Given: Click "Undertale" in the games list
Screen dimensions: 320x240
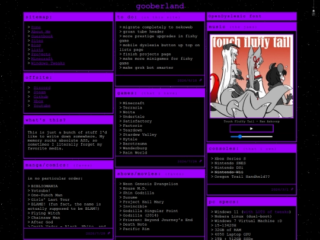Looking at the screenshot, I should (x=133, y=117).
